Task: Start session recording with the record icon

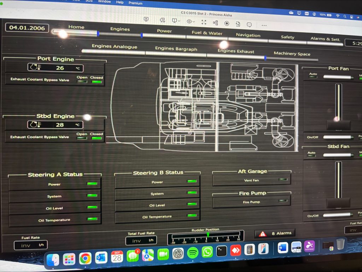Action: coord(227,23)
